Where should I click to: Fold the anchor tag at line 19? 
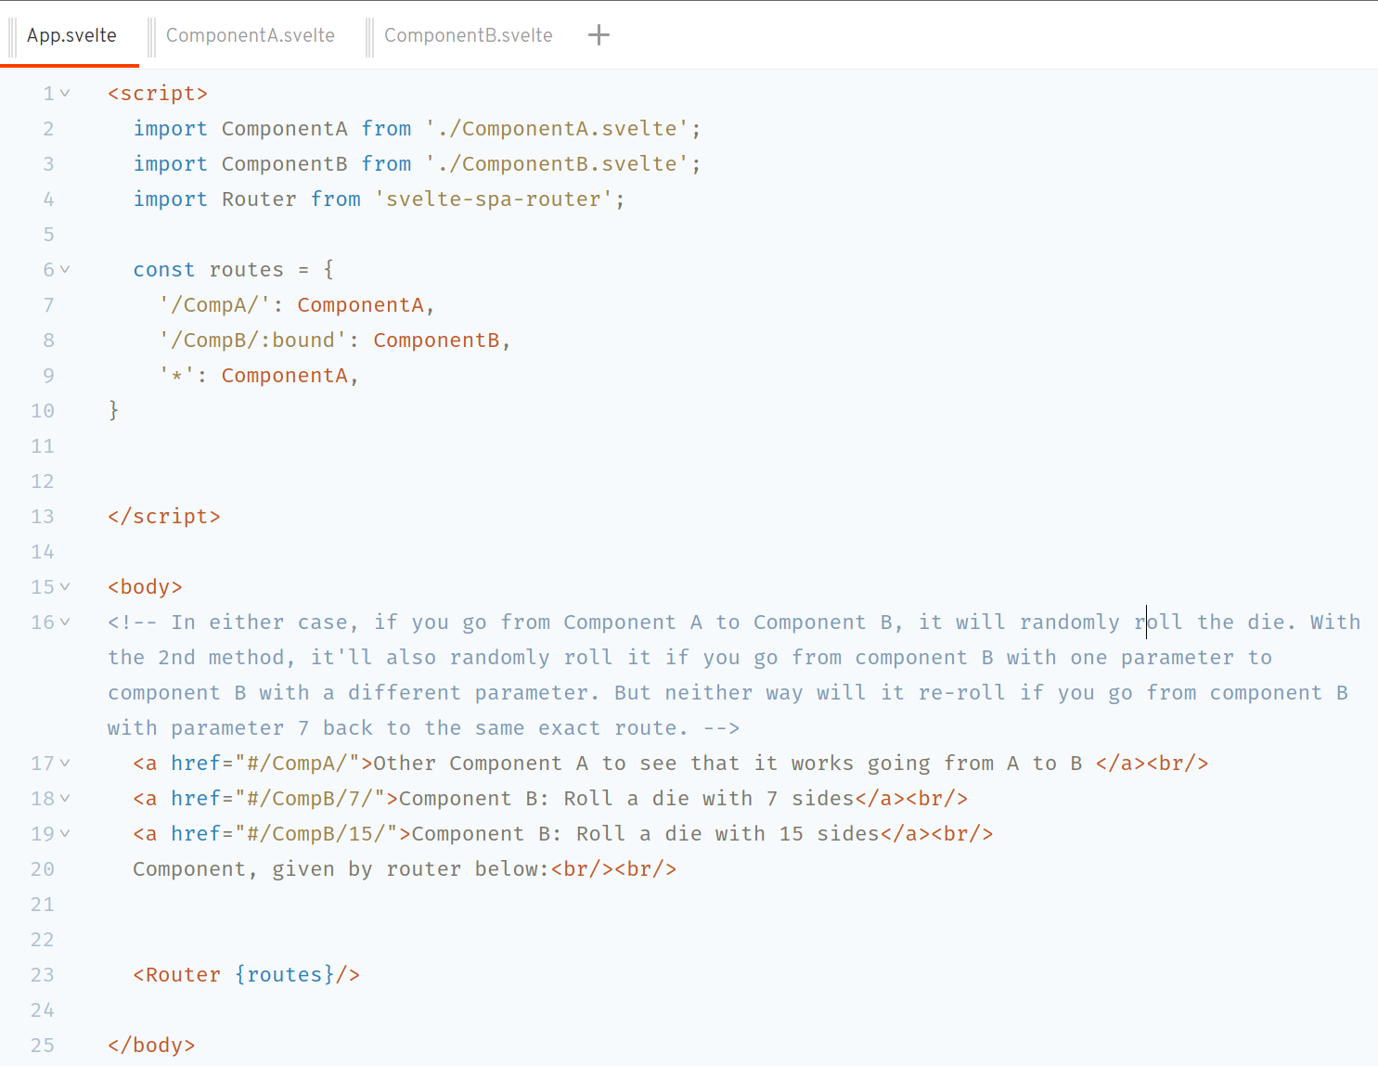(65, 833)
